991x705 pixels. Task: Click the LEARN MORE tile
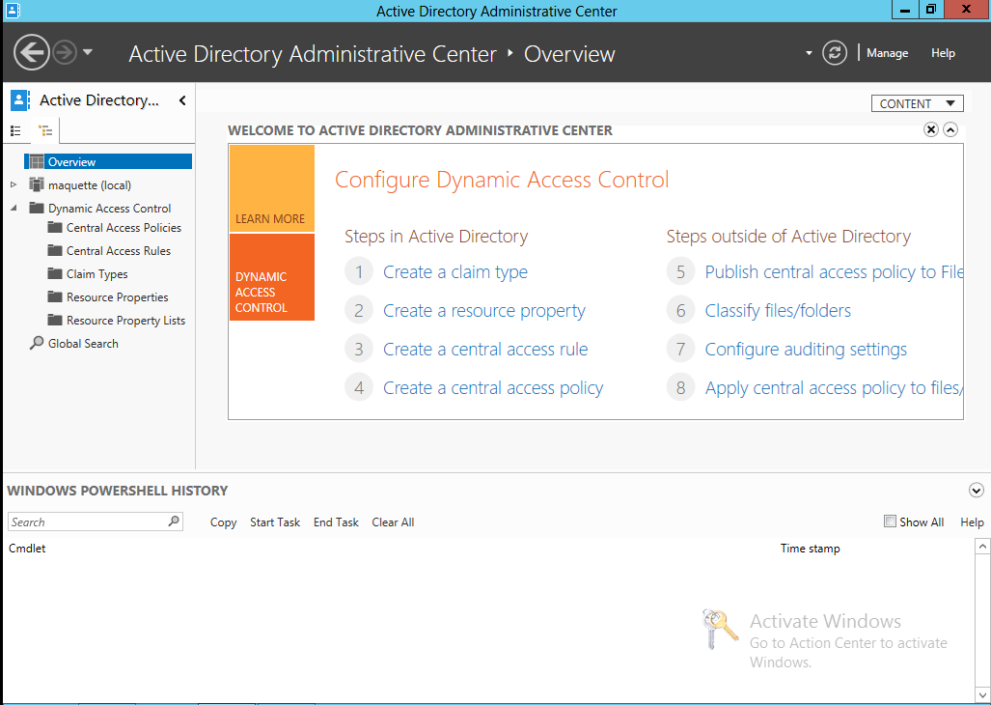coord(272,188)
